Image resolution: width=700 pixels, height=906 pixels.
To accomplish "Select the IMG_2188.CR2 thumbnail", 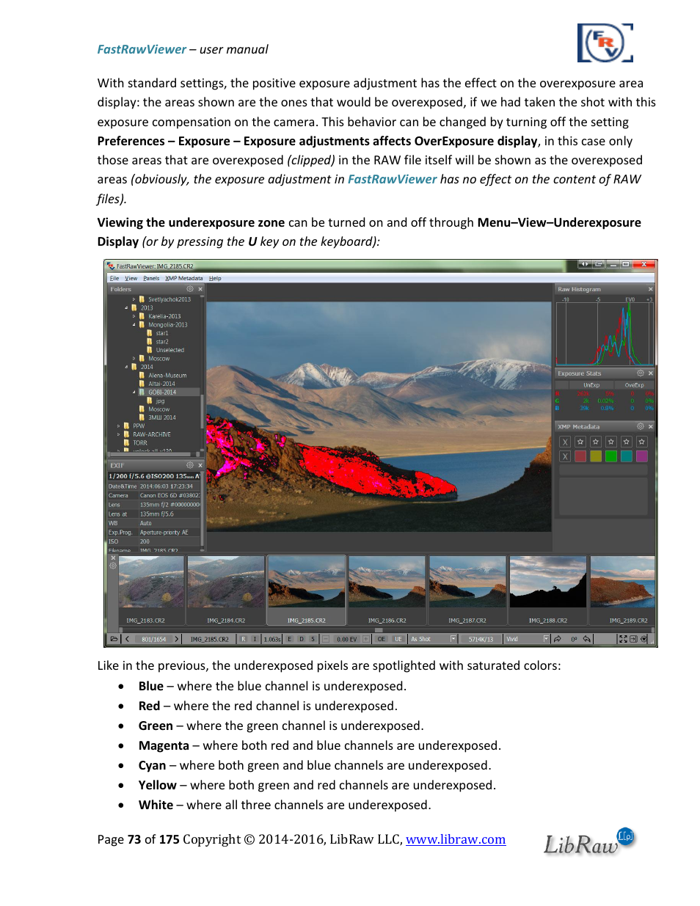I will coord(548,591).
